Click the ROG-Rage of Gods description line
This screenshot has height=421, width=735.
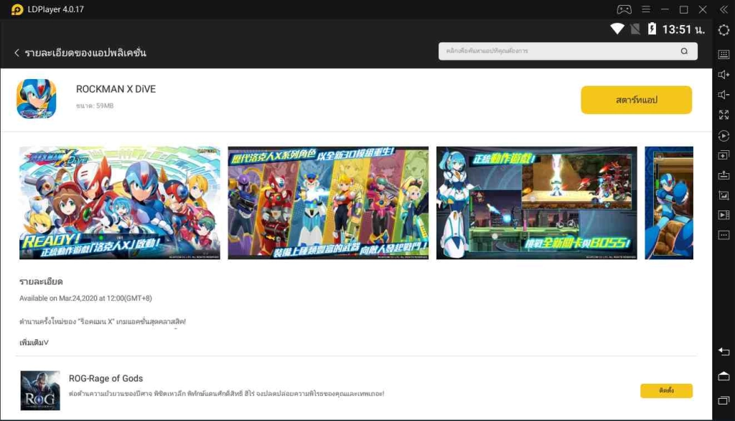click(x=226, y=394)
